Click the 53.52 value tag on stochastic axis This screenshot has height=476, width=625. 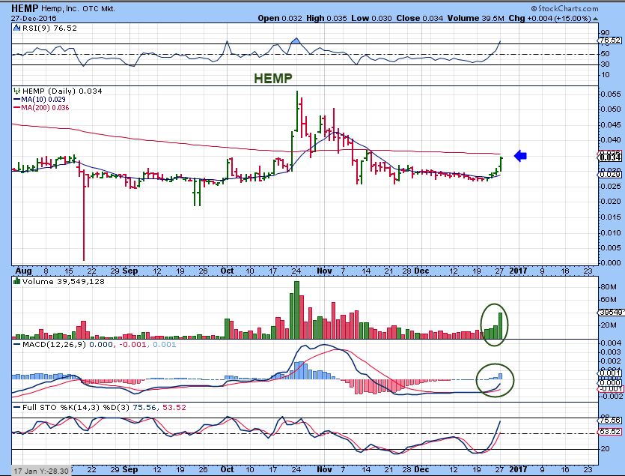[x=610, y=432]
